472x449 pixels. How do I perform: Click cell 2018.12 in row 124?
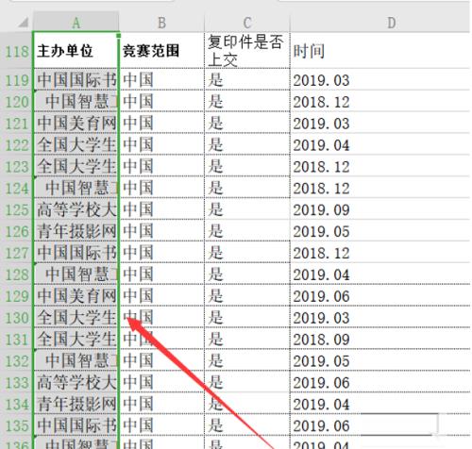click(x=380, y=188)
